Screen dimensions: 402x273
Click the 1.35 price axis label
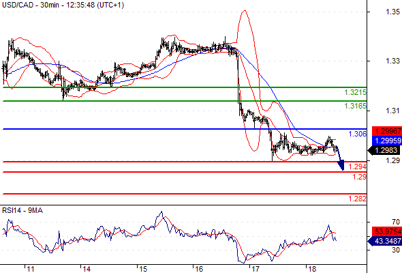392,12
